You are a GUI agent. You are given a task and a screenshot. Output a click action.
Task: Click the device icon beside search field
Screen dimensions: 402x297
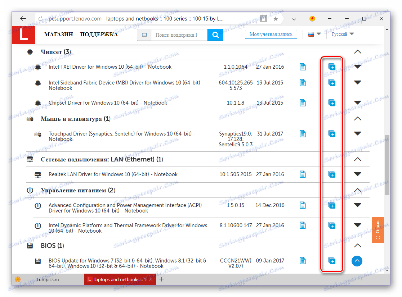[144, 35]
